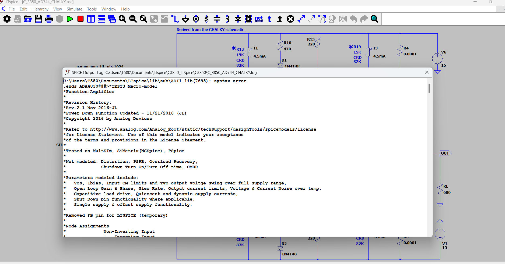Click the I3 4.5mA current source label
Screen dimensions: 505x264
pyautogui.click(x=379, y=52)
